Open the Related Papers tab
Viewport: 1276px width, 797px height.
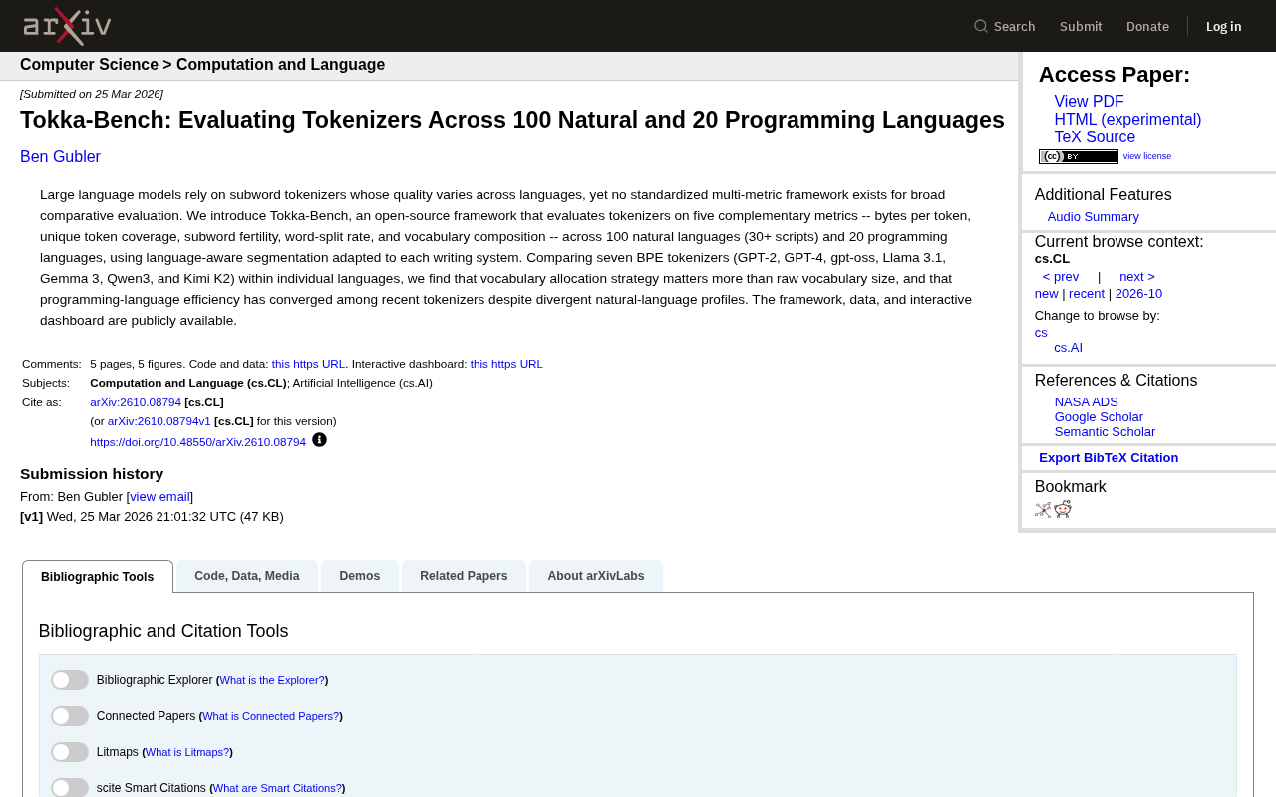pos(464,576)
